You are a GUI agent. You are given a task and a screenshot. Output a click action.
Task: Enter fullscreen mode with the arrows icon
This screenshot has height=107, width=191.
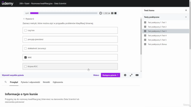click(131, 75)
